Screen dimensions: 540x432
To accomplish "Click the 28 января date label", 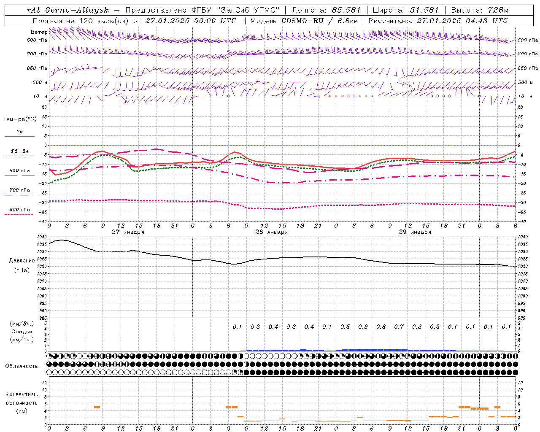I will [271, 232].
